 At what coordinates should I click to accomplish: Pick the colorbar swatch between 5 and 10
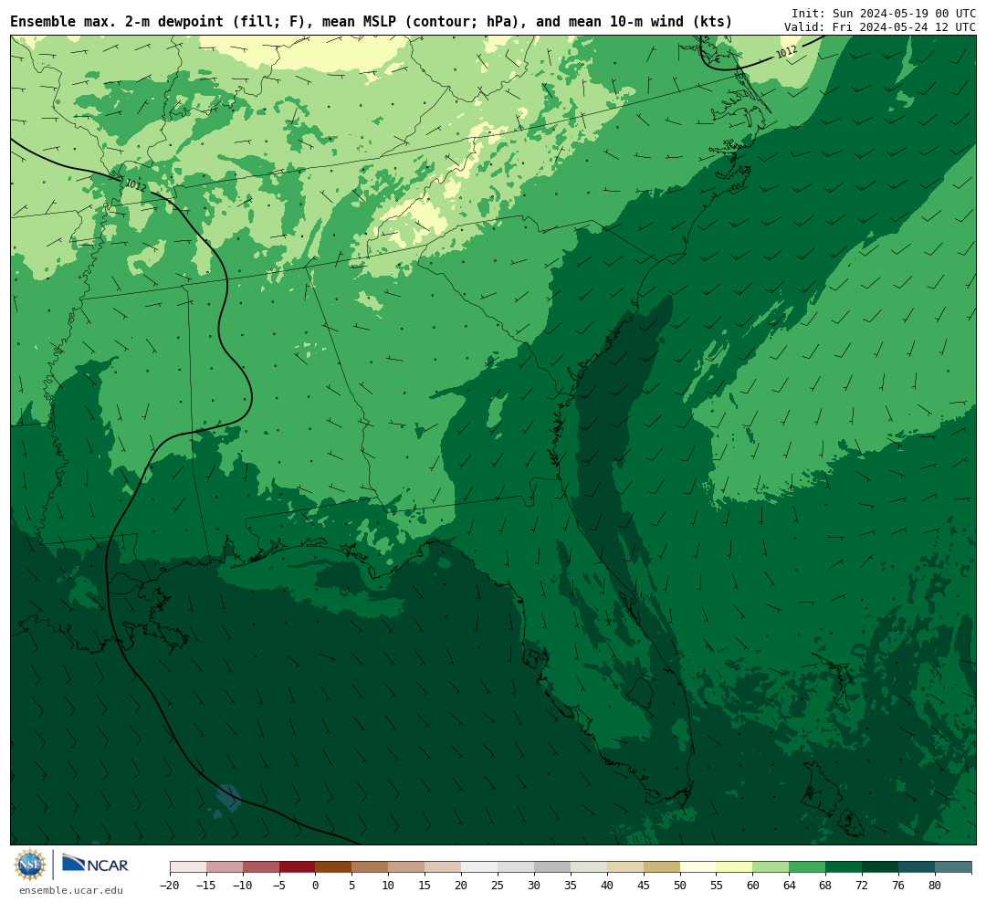[370, 866]
